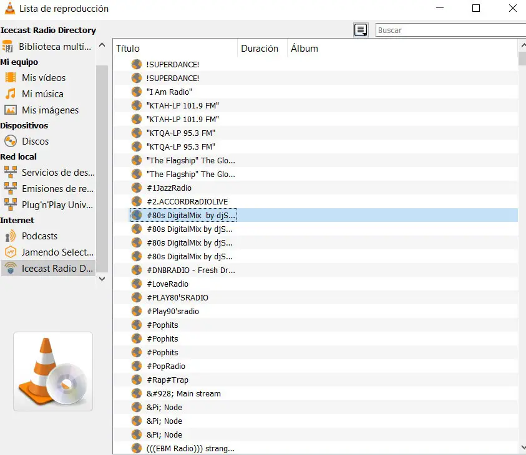Select Plug'n'Play Universal network icon
526x455 pixels.
pyautogui.click(x=11, y=204)
